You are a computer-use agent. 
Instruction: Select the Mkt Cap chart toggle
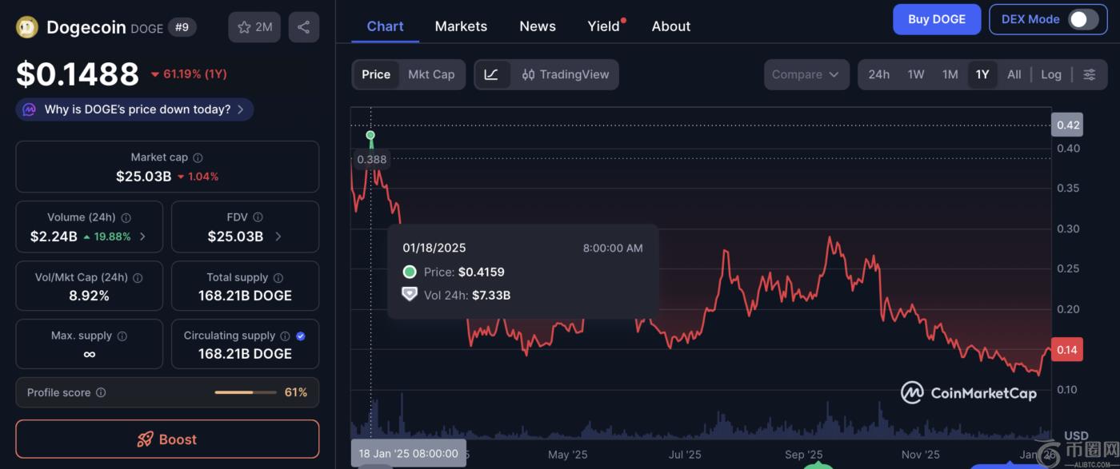[x=431, y=74]
